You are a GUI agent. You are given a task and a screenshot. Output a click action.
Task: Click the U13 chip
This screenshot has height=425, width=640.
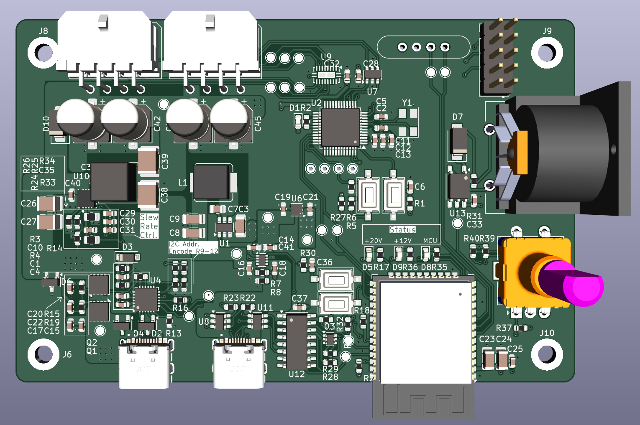tap(458, 186)
